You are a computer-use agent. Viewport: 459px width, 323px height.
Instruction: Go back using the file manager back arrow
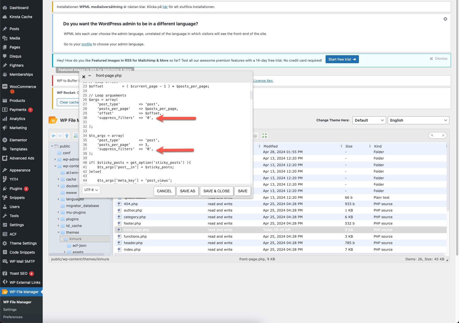tap(53, 136)
